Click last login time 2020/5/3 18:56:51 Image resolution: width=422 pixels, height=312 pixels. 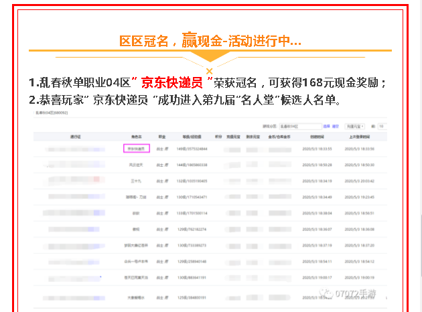click(x=360, y=214)
